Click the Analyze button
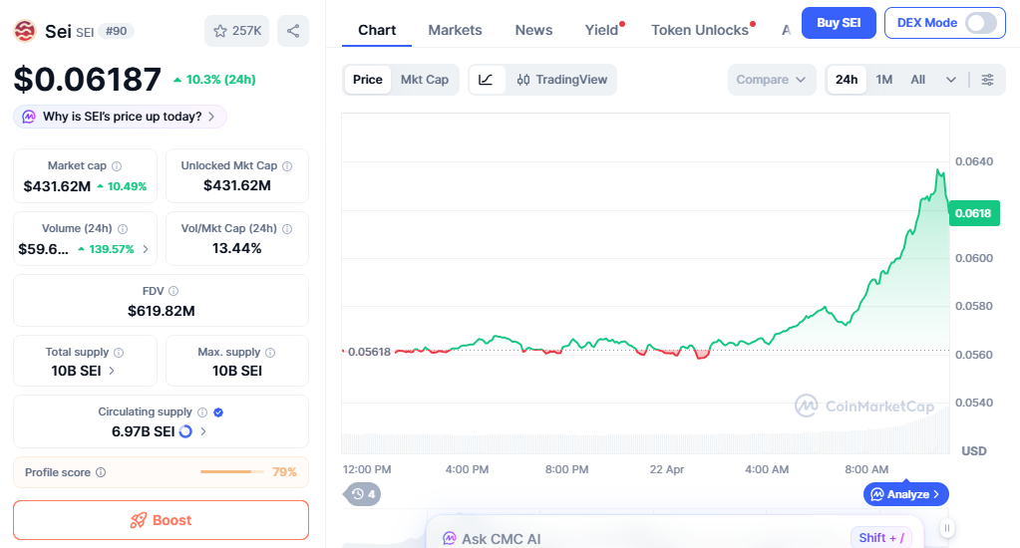 [x=905, y=494]
